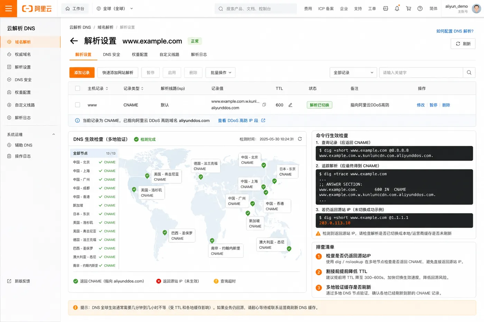
Task: Click the search magnifier next to keyword field
Action: click(469, 72)
